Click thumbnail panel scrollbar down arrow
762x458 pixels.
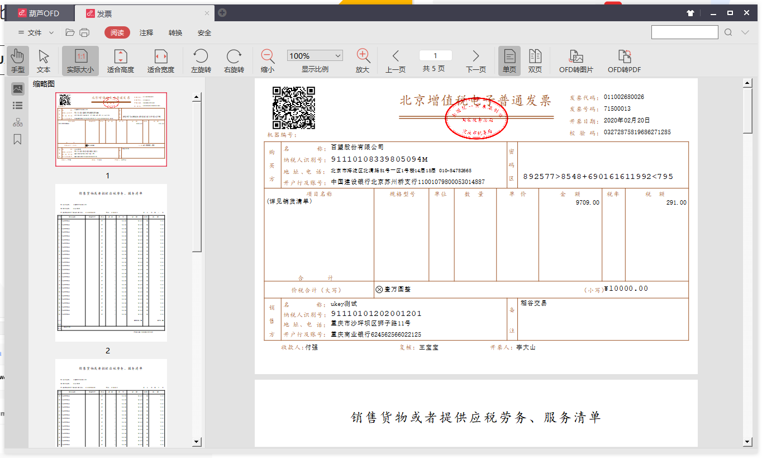[196, 442]
